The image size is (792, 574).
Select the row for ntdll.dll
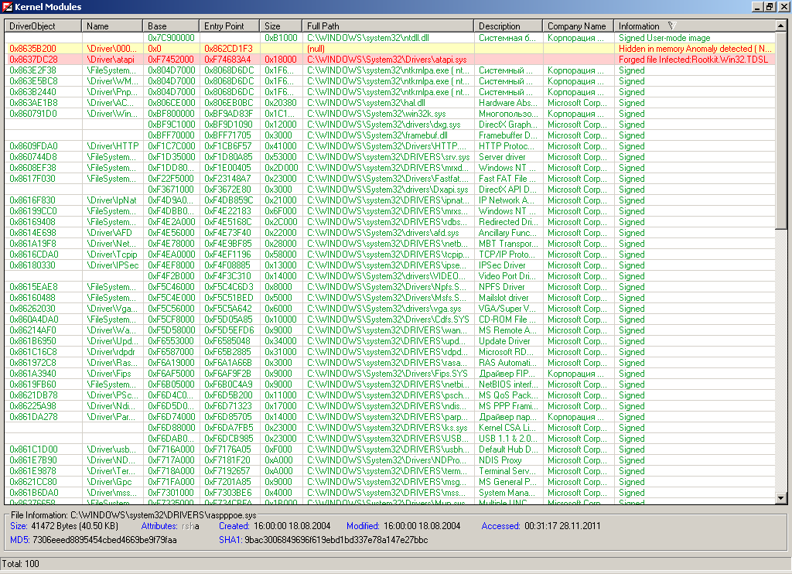coord(390,38)
